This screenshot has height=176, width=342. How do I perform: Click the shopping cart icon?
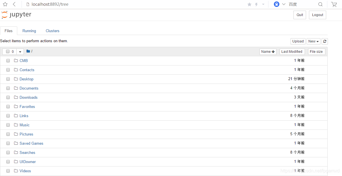tap(334, 4)
